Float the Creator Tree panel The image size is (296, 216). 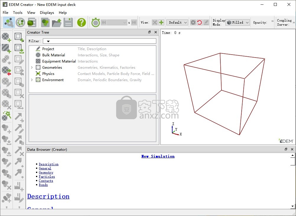tap(149, 32)
